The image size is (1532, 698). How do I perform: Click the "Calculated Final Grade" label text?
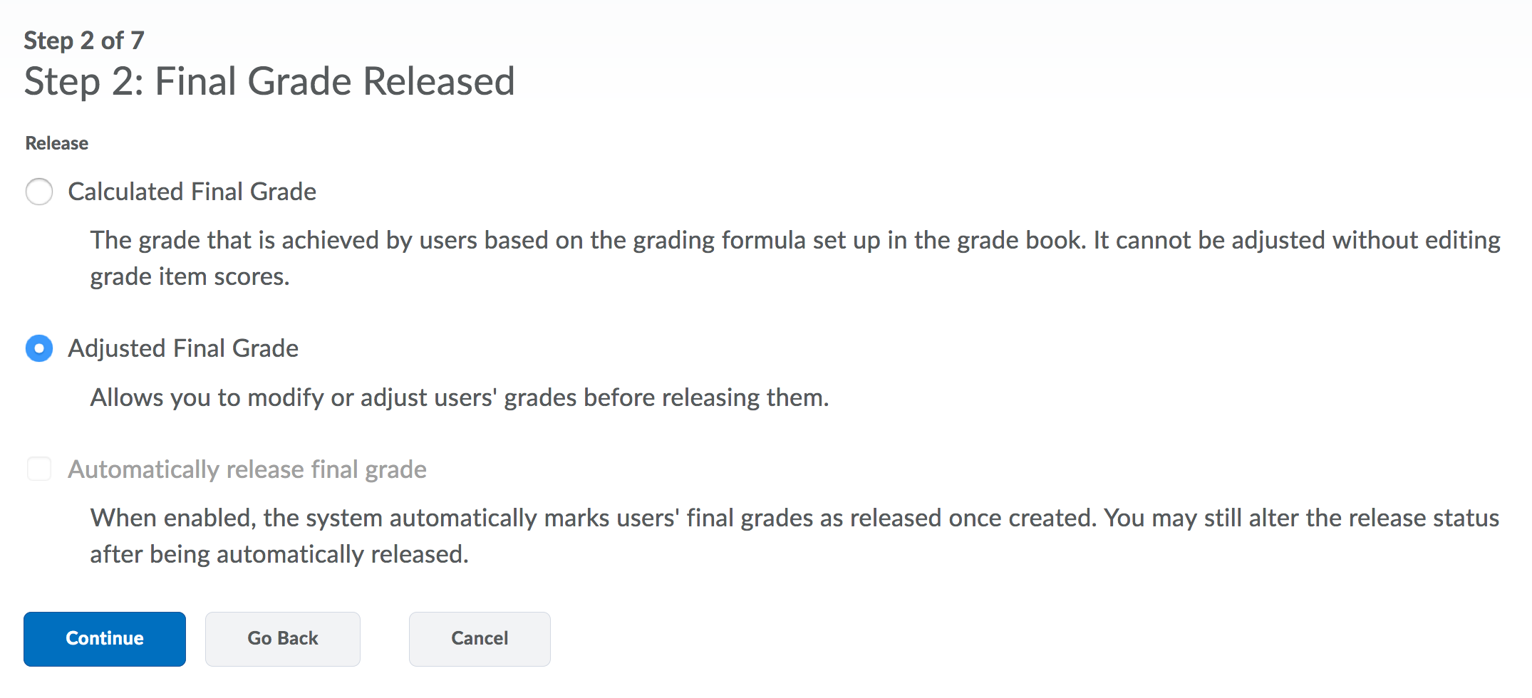(x=192, y=192)
